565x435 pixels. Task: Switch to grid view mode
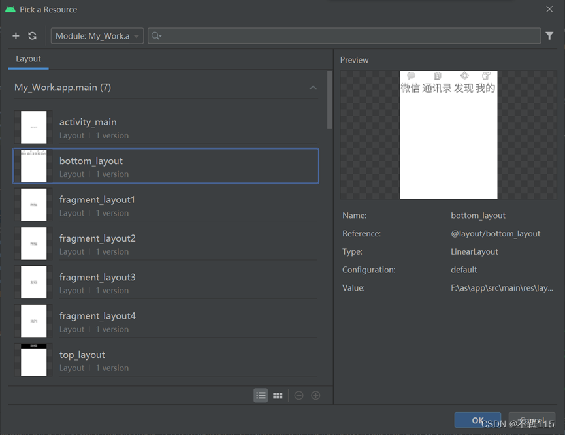[278, 396]
